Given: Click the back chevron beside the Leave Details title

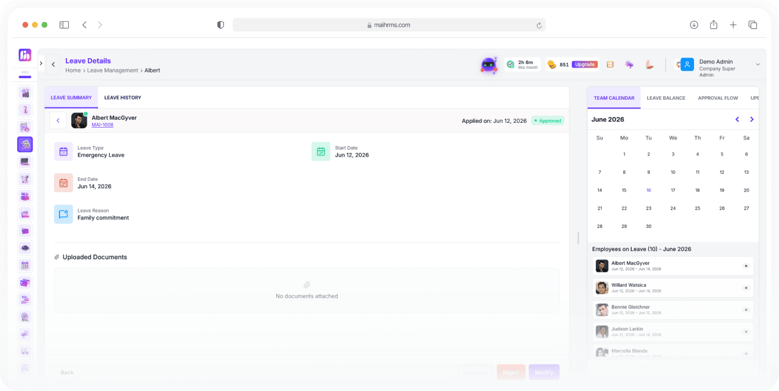Looking at the screenshot, I should pyautogui.click(x=53, y=65).
